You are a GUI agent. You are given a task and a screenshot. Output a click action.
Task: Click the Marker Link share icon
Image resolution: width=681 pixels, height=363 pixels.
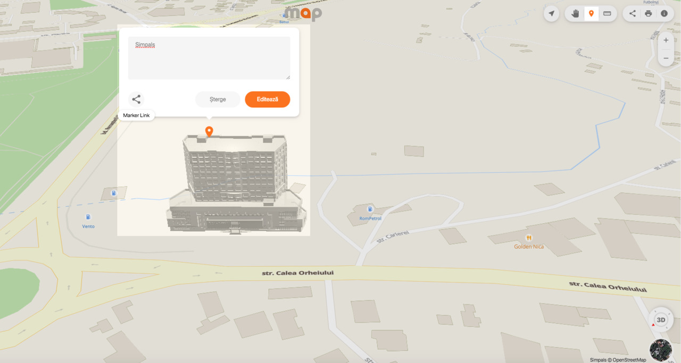pos(136,99)
